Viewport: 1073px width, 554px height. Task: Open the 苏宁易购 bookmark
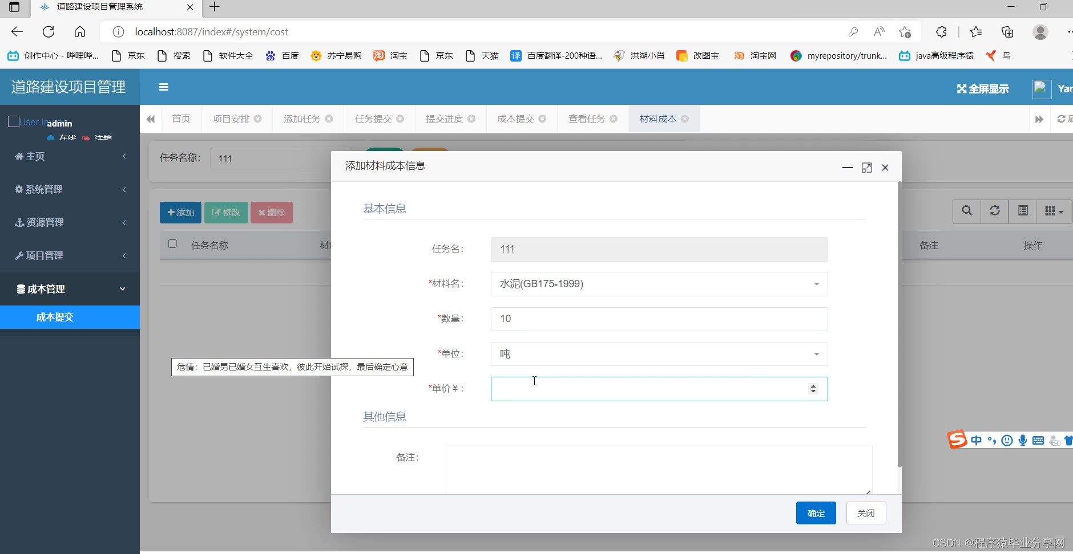coord(336,55)
